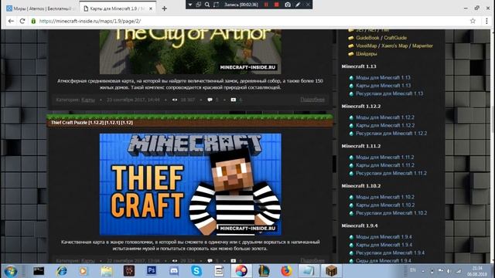The width and height of the screenshot is (495, 278).
Task: Open the Mapwriter sidebar link
Action: (x=422, y=46)
